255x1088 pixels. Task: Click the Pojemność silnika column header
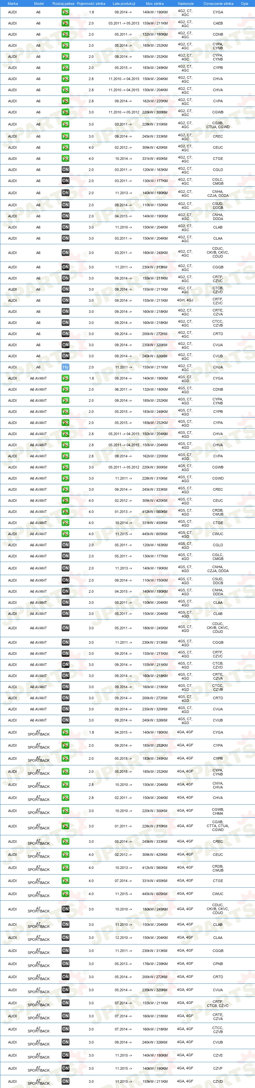point(91,3)
